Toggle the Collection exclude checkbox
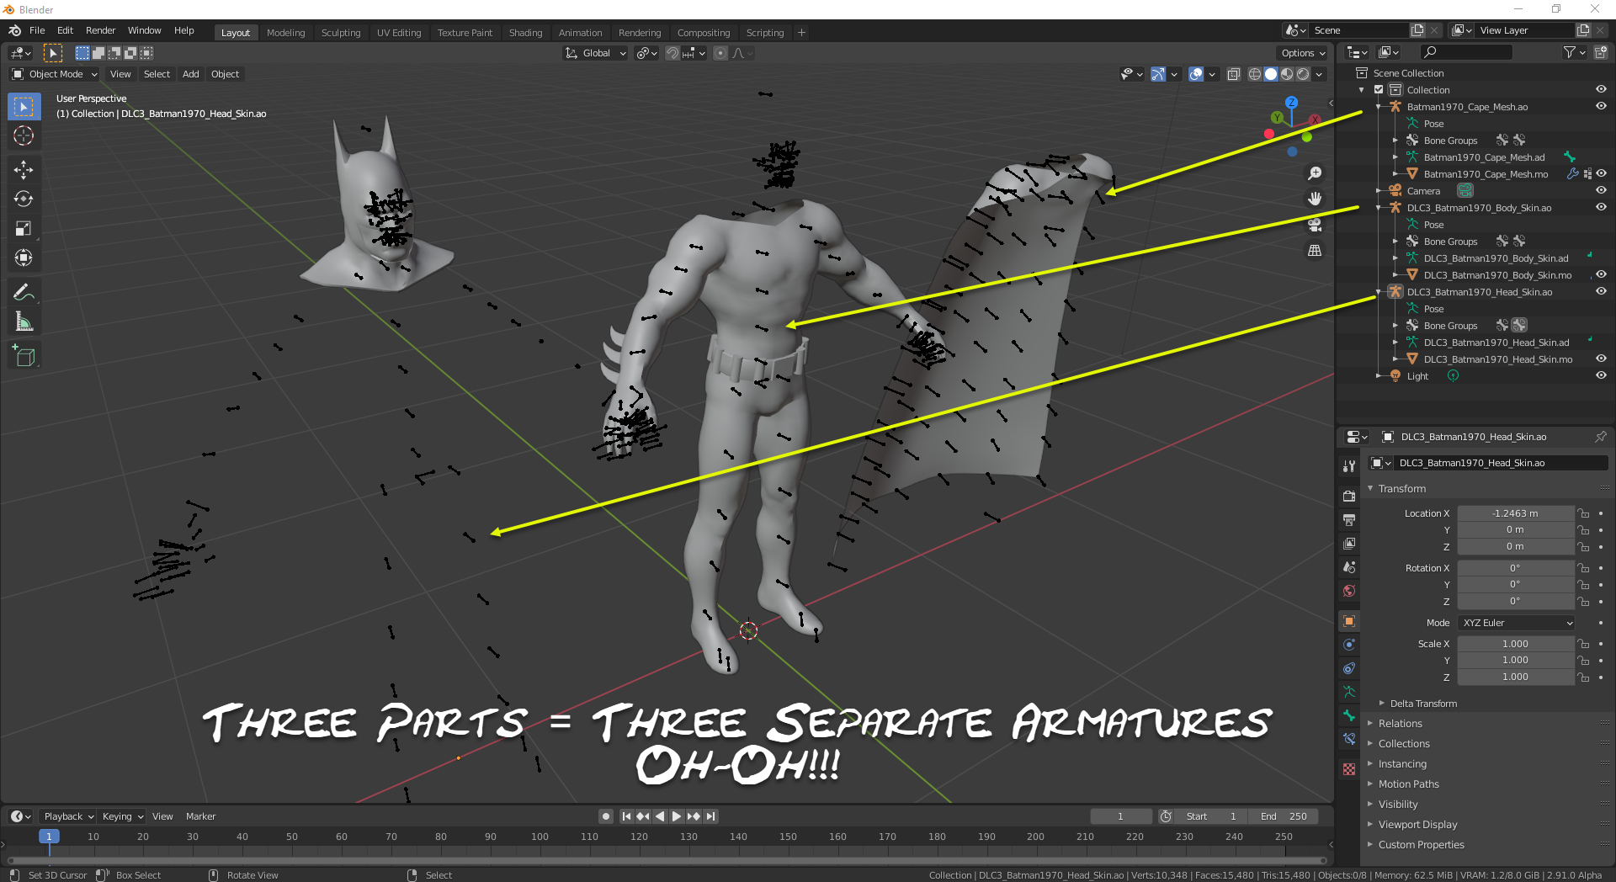The image size is (1616, 882). (1379, 90)
